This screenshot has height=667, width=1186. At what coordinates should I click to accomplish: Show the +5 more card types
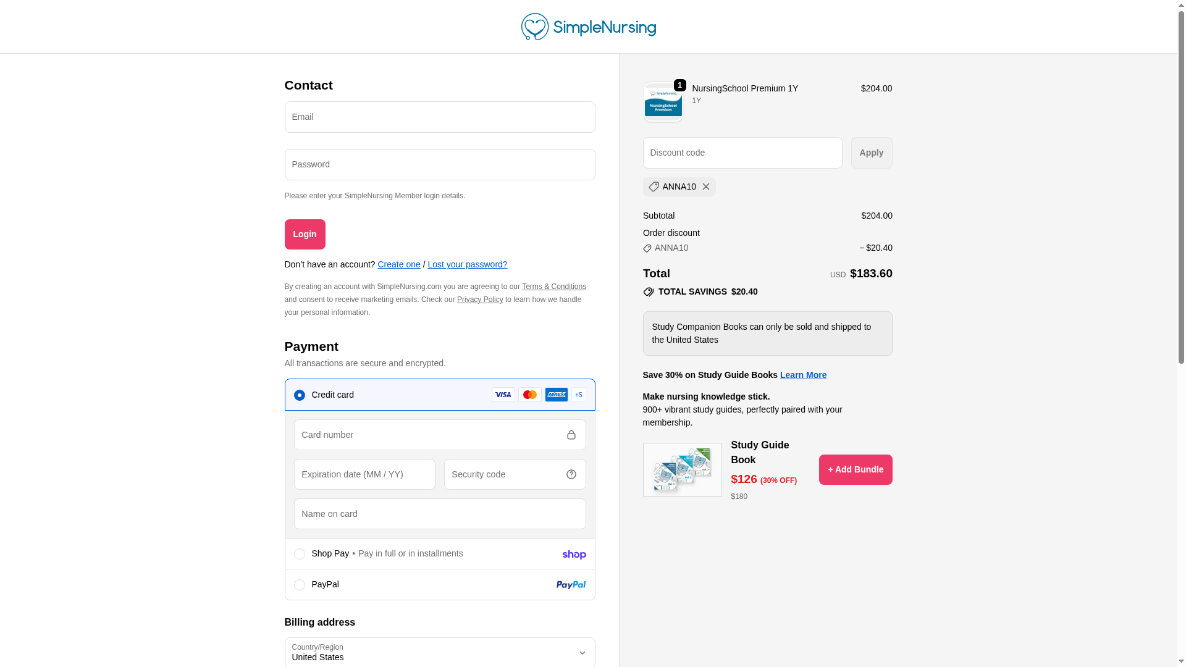tap(579, 395)
